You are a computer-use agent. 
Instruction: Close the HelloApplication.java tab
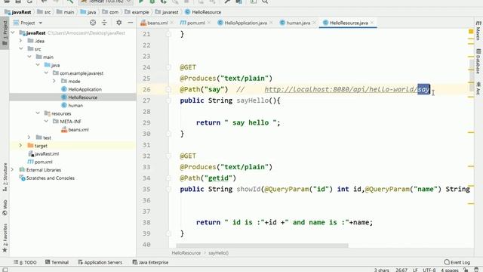pyautogui.click(x=271, y=23)
